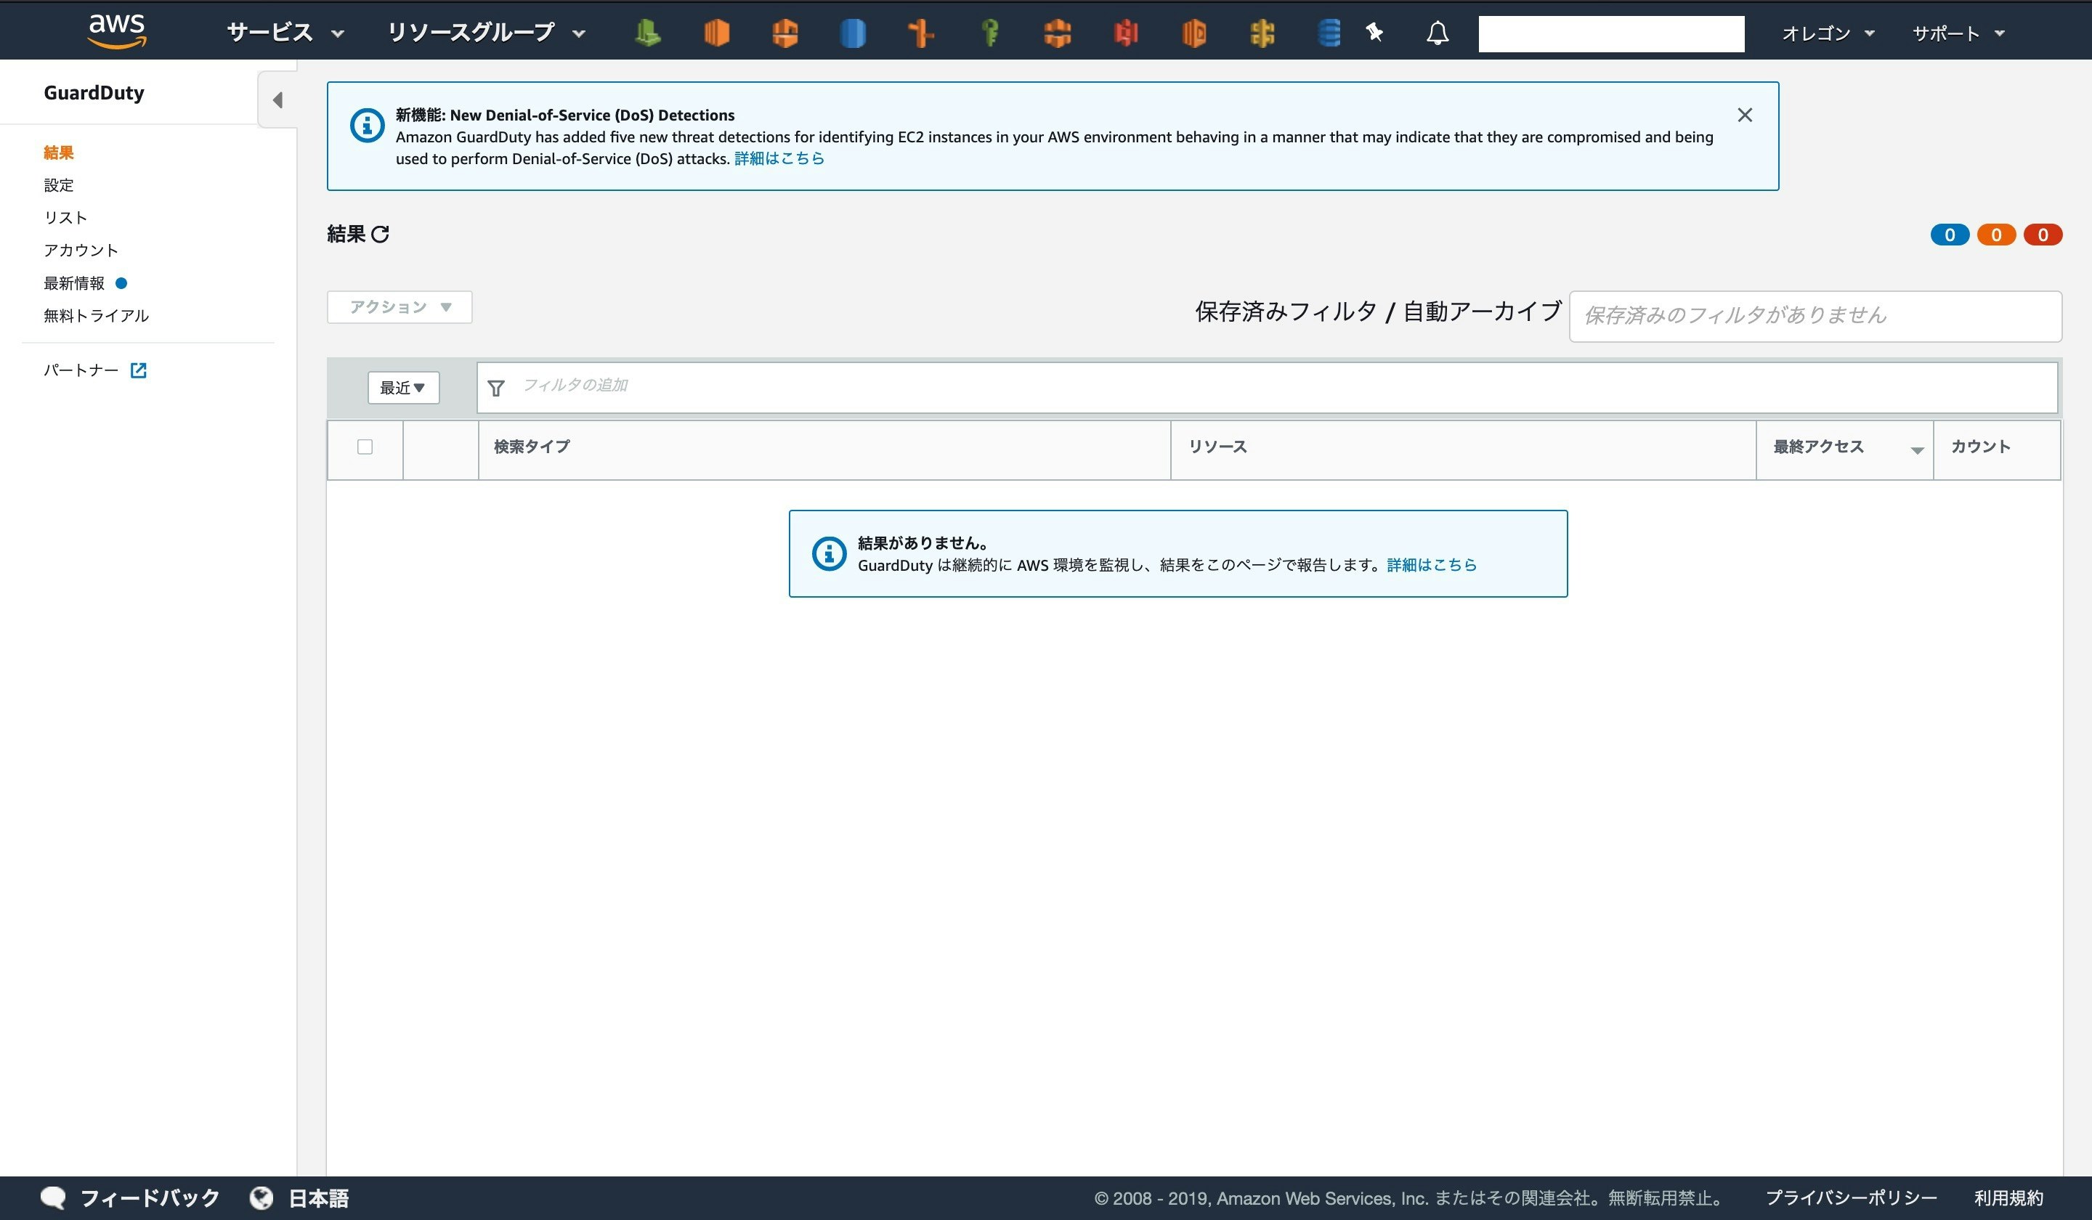Open the orange EC2 cube shortcut icon
This screenshot has width=2092, height=1220.
click(x=716, y=33)
